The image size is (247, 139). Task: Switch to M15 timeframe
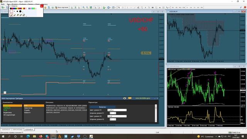tap(180, 7)
